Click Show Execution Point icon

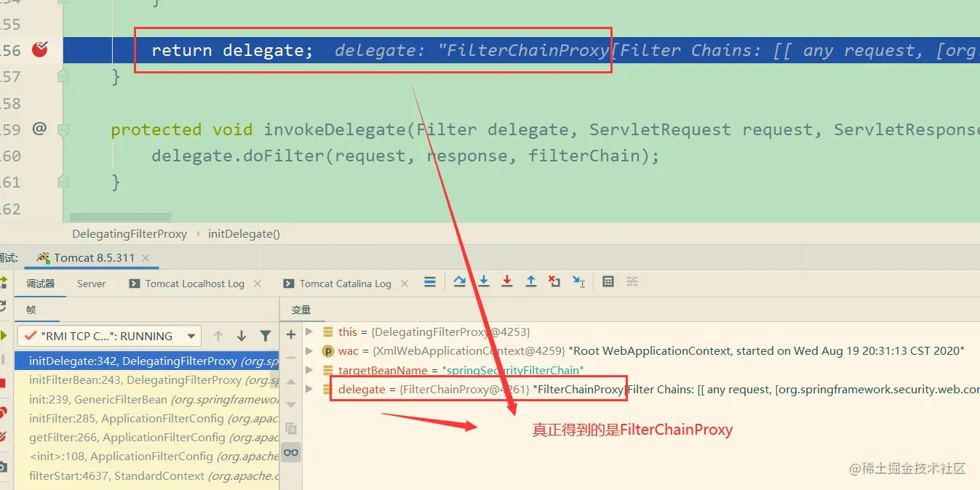(430, 281)
